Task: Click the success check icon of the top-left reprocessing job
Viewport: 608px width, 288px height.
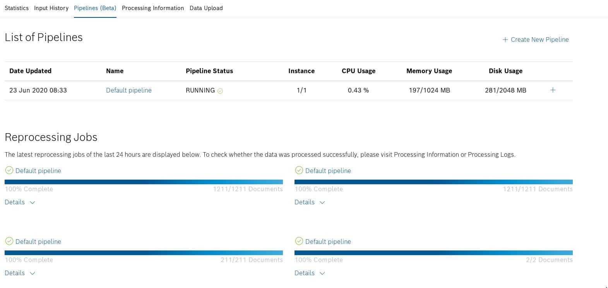Action: (9, 170)
